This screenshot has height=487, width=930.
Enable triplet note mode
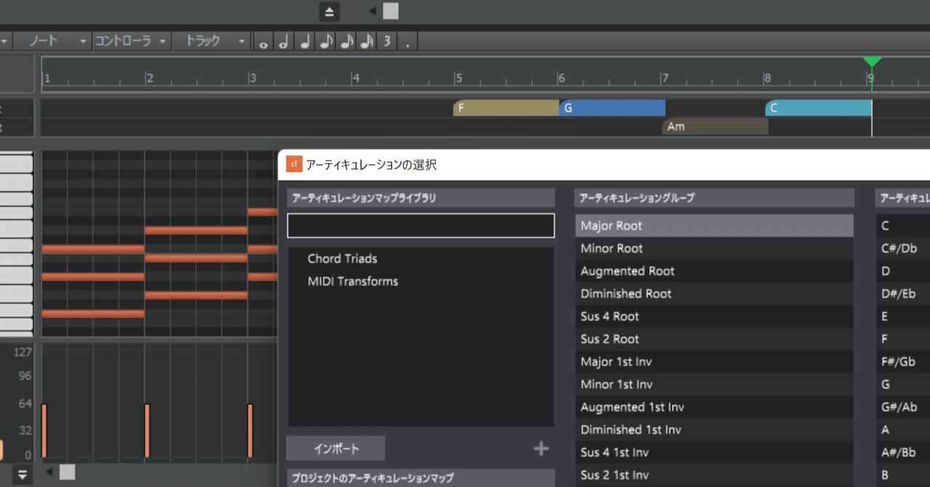tap(387, 41)
